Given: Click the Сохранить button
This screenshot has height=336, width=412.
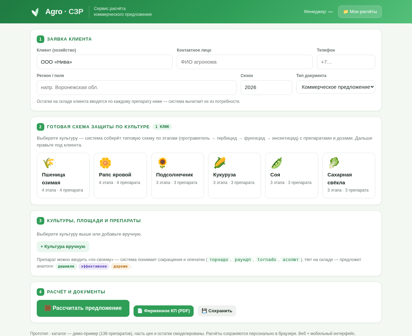Looking at the screenshot, I should pos(217,311).
